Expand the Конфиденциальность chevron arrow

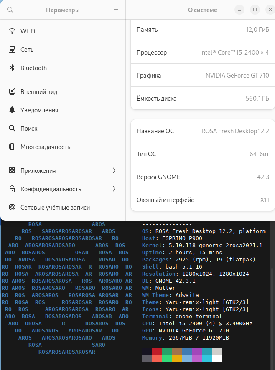click(114, 189)
